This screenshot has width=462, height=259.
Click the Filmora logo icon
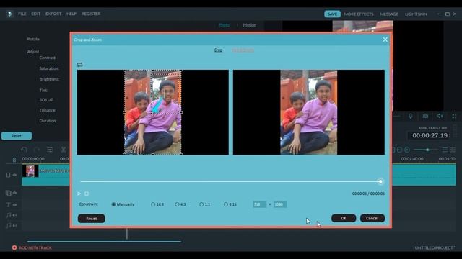(9, 14)
